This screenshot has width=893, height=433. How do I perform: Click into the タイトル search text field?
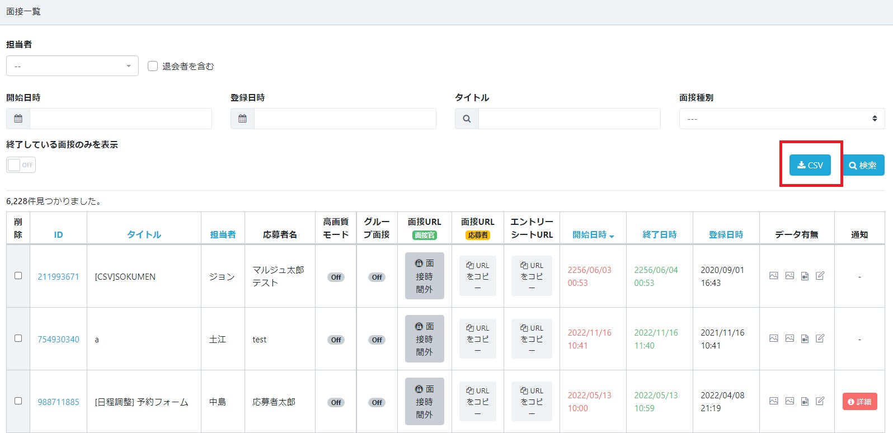569,119
